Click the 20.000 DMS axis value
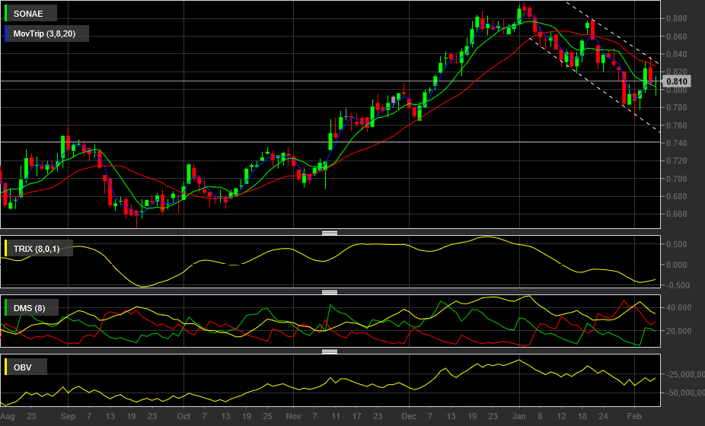This screenshot has height=426, width=705. pyautogui.click(x=679, y=331)
